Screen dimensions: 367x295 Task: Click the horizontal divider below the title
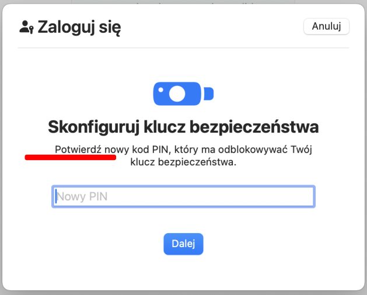183,48
